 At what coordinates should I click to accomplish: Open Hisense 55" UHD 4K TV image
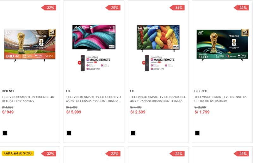[x=30, y=45]
